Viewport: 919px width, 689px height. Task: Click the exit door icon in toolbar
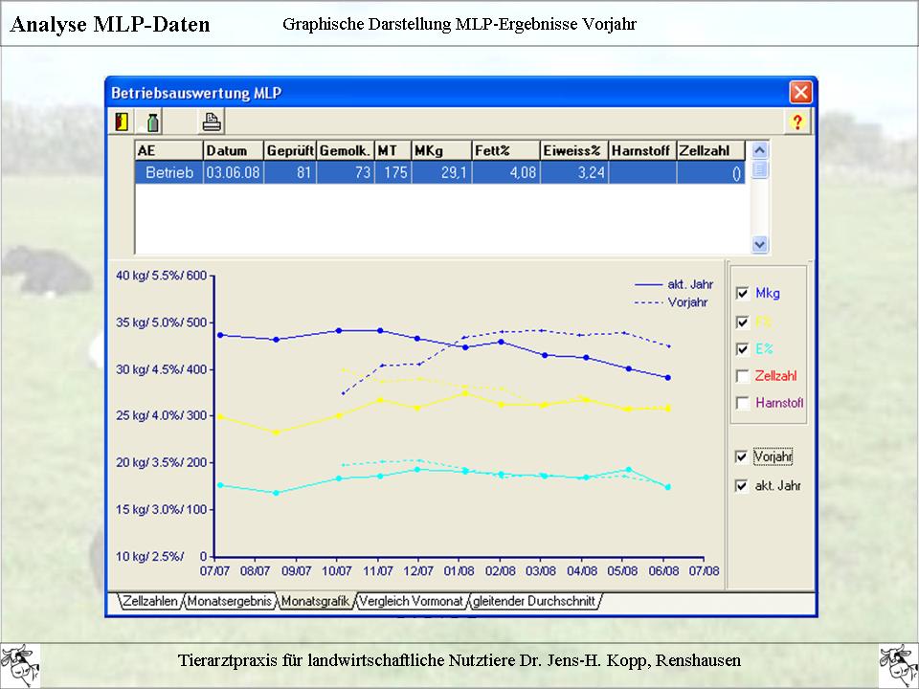click(x=122, y=122)
